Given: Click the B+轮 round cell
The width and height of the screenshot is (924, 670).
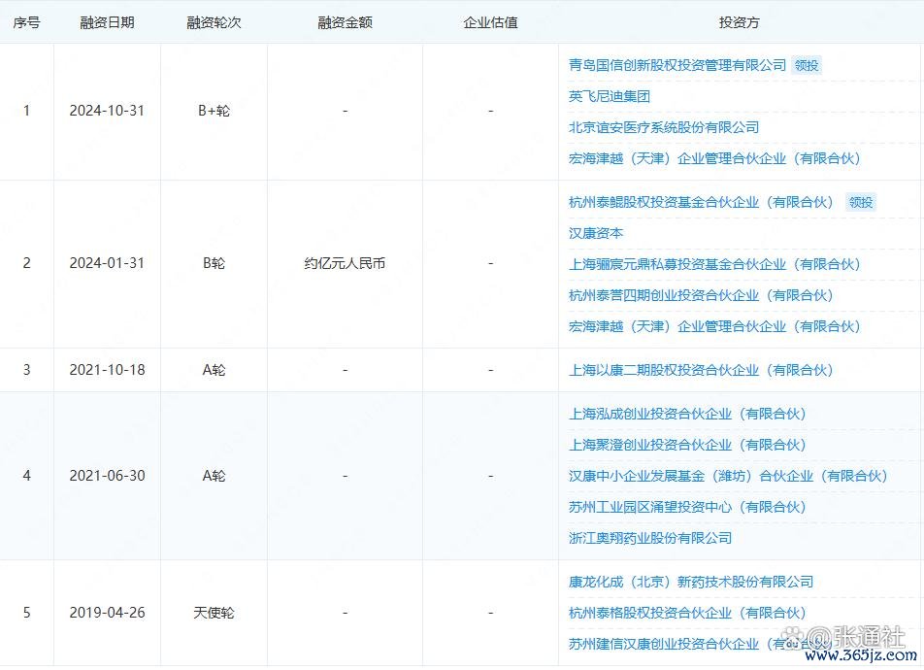Looking at the screenshot, I should [x=214, y=111].
